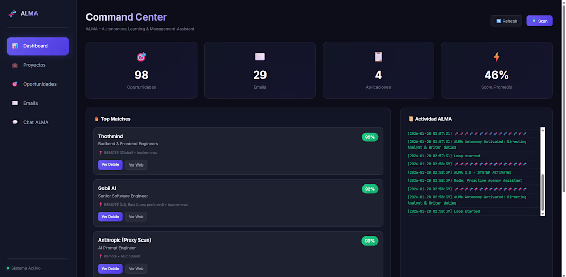Click the Chat ALMA speech bubble icon
This screenshot has height=277, width=566.
point(15,122)
